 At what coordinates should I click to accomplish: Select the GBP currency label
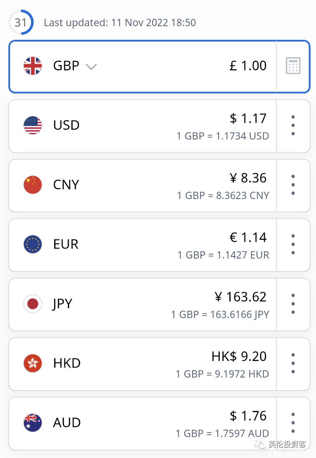pos(66,66)
